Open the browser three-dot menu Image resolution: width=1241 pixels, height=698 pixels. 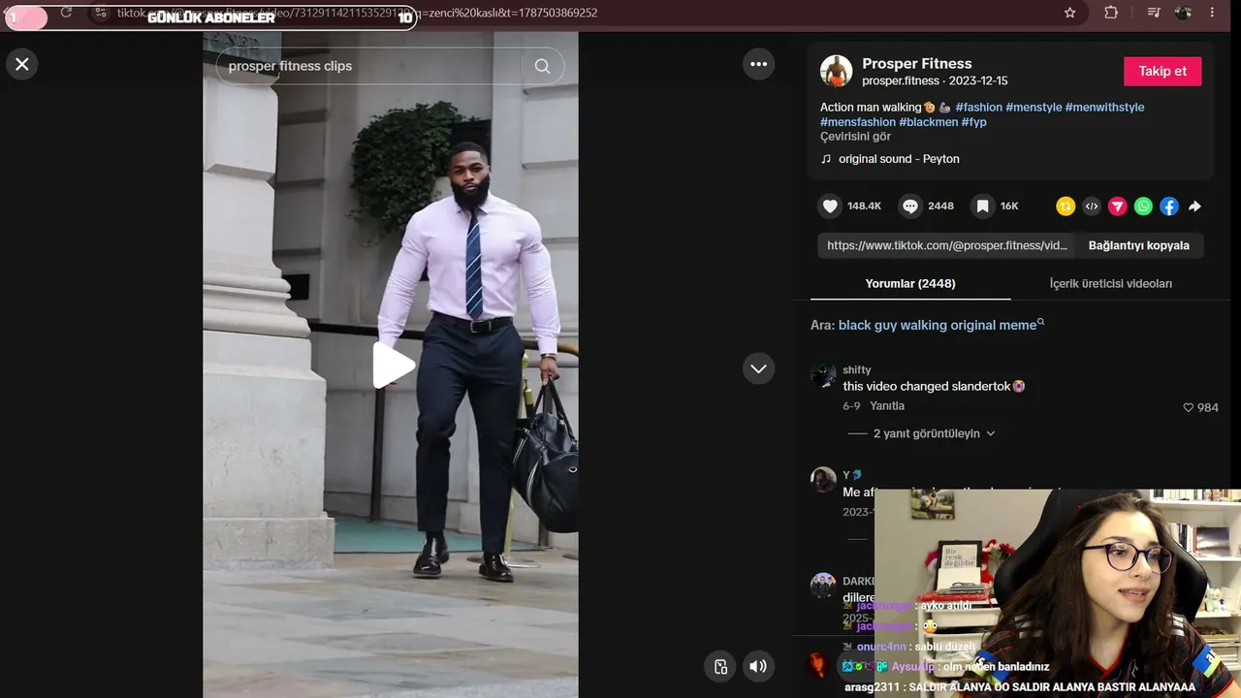[1212, 13]
